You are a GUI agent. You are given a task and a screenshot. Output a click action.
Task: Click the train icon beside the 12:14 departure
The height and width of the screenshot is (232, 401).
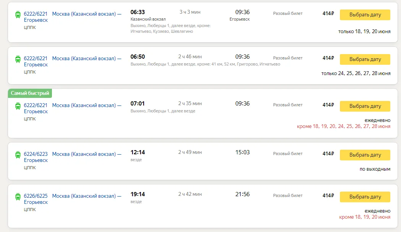coord(18,154)
